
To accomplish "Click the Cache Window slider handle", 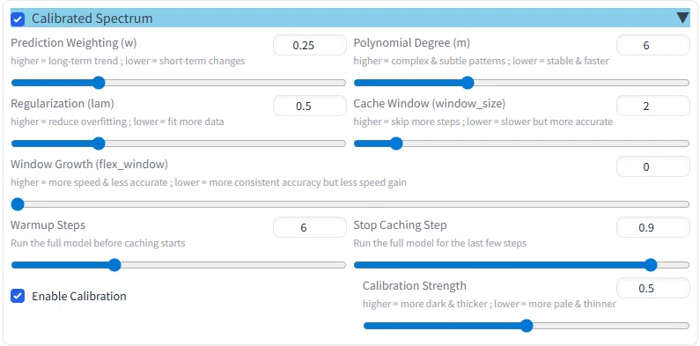I will point(396,144).
